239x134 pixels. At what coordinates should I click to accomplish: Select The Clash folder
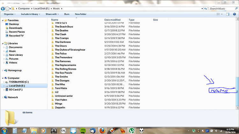coord(61,34)
